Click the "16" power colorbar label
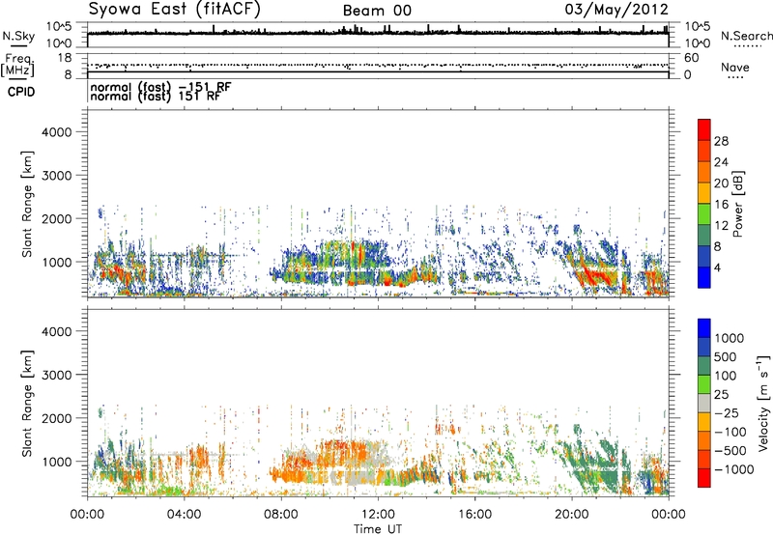This screenshot has width=773, height=535. pyautogui.click(x=721, y=205)
